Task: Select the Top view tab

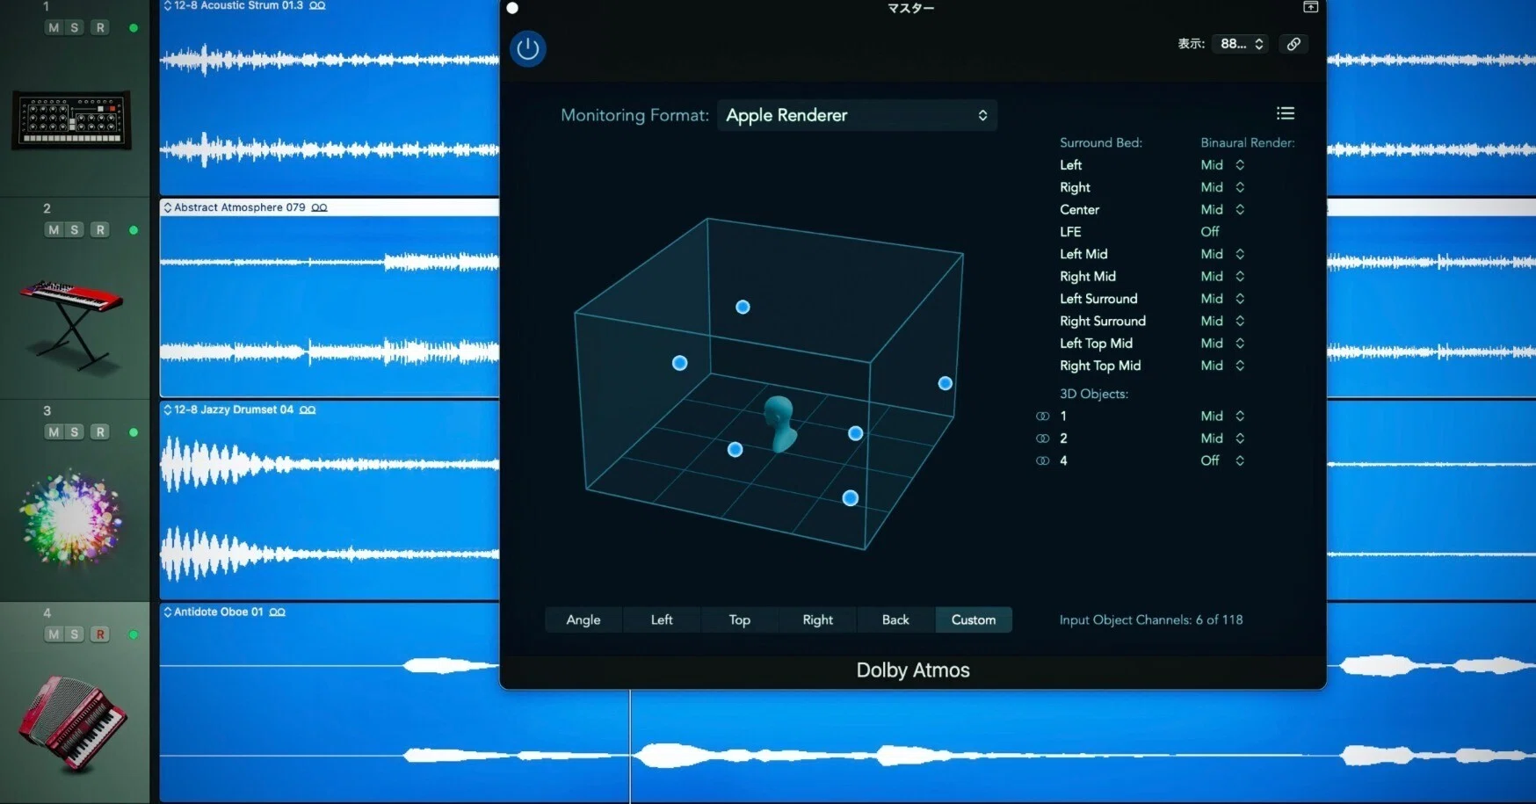Action: click(739, 619)
